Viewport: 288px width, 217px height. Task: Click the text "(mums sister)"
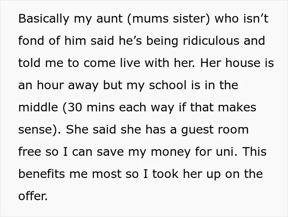point(168,19)
